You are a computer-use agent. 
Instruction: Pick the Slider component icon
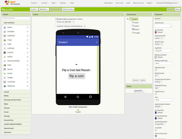pos(5,65)
